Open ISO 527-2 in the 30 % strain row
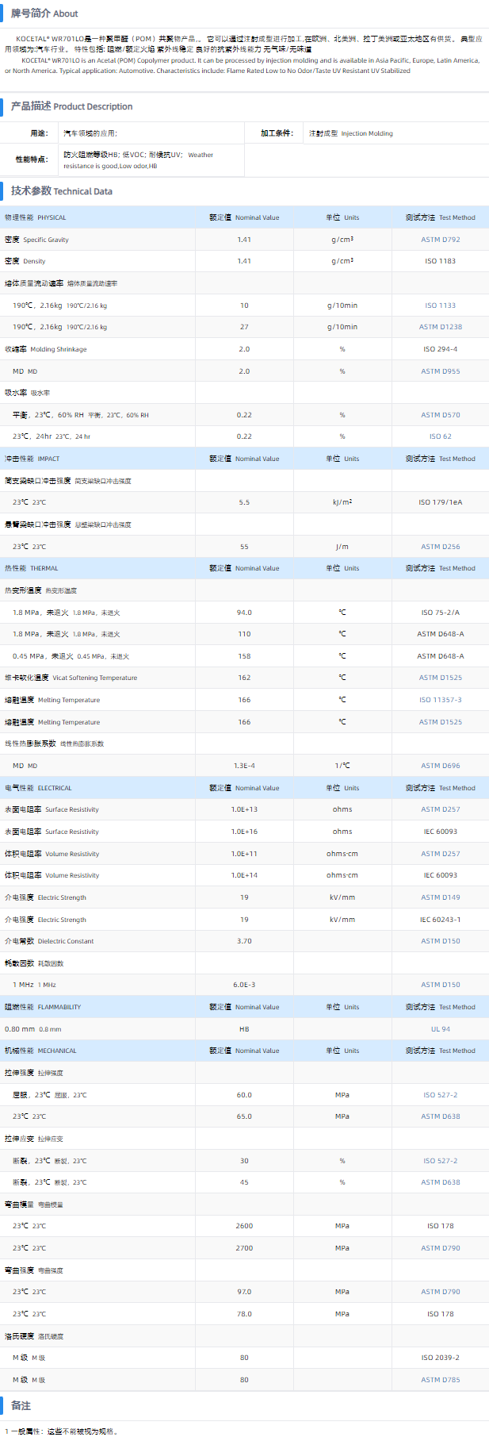The height and width of the screenshot is (1437, 489). click(440, 1161)
